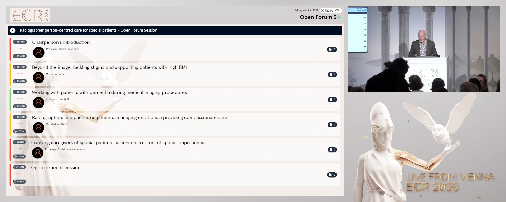Click the 5 min duration of Chairperson's introduction

[x=20, y=48]
